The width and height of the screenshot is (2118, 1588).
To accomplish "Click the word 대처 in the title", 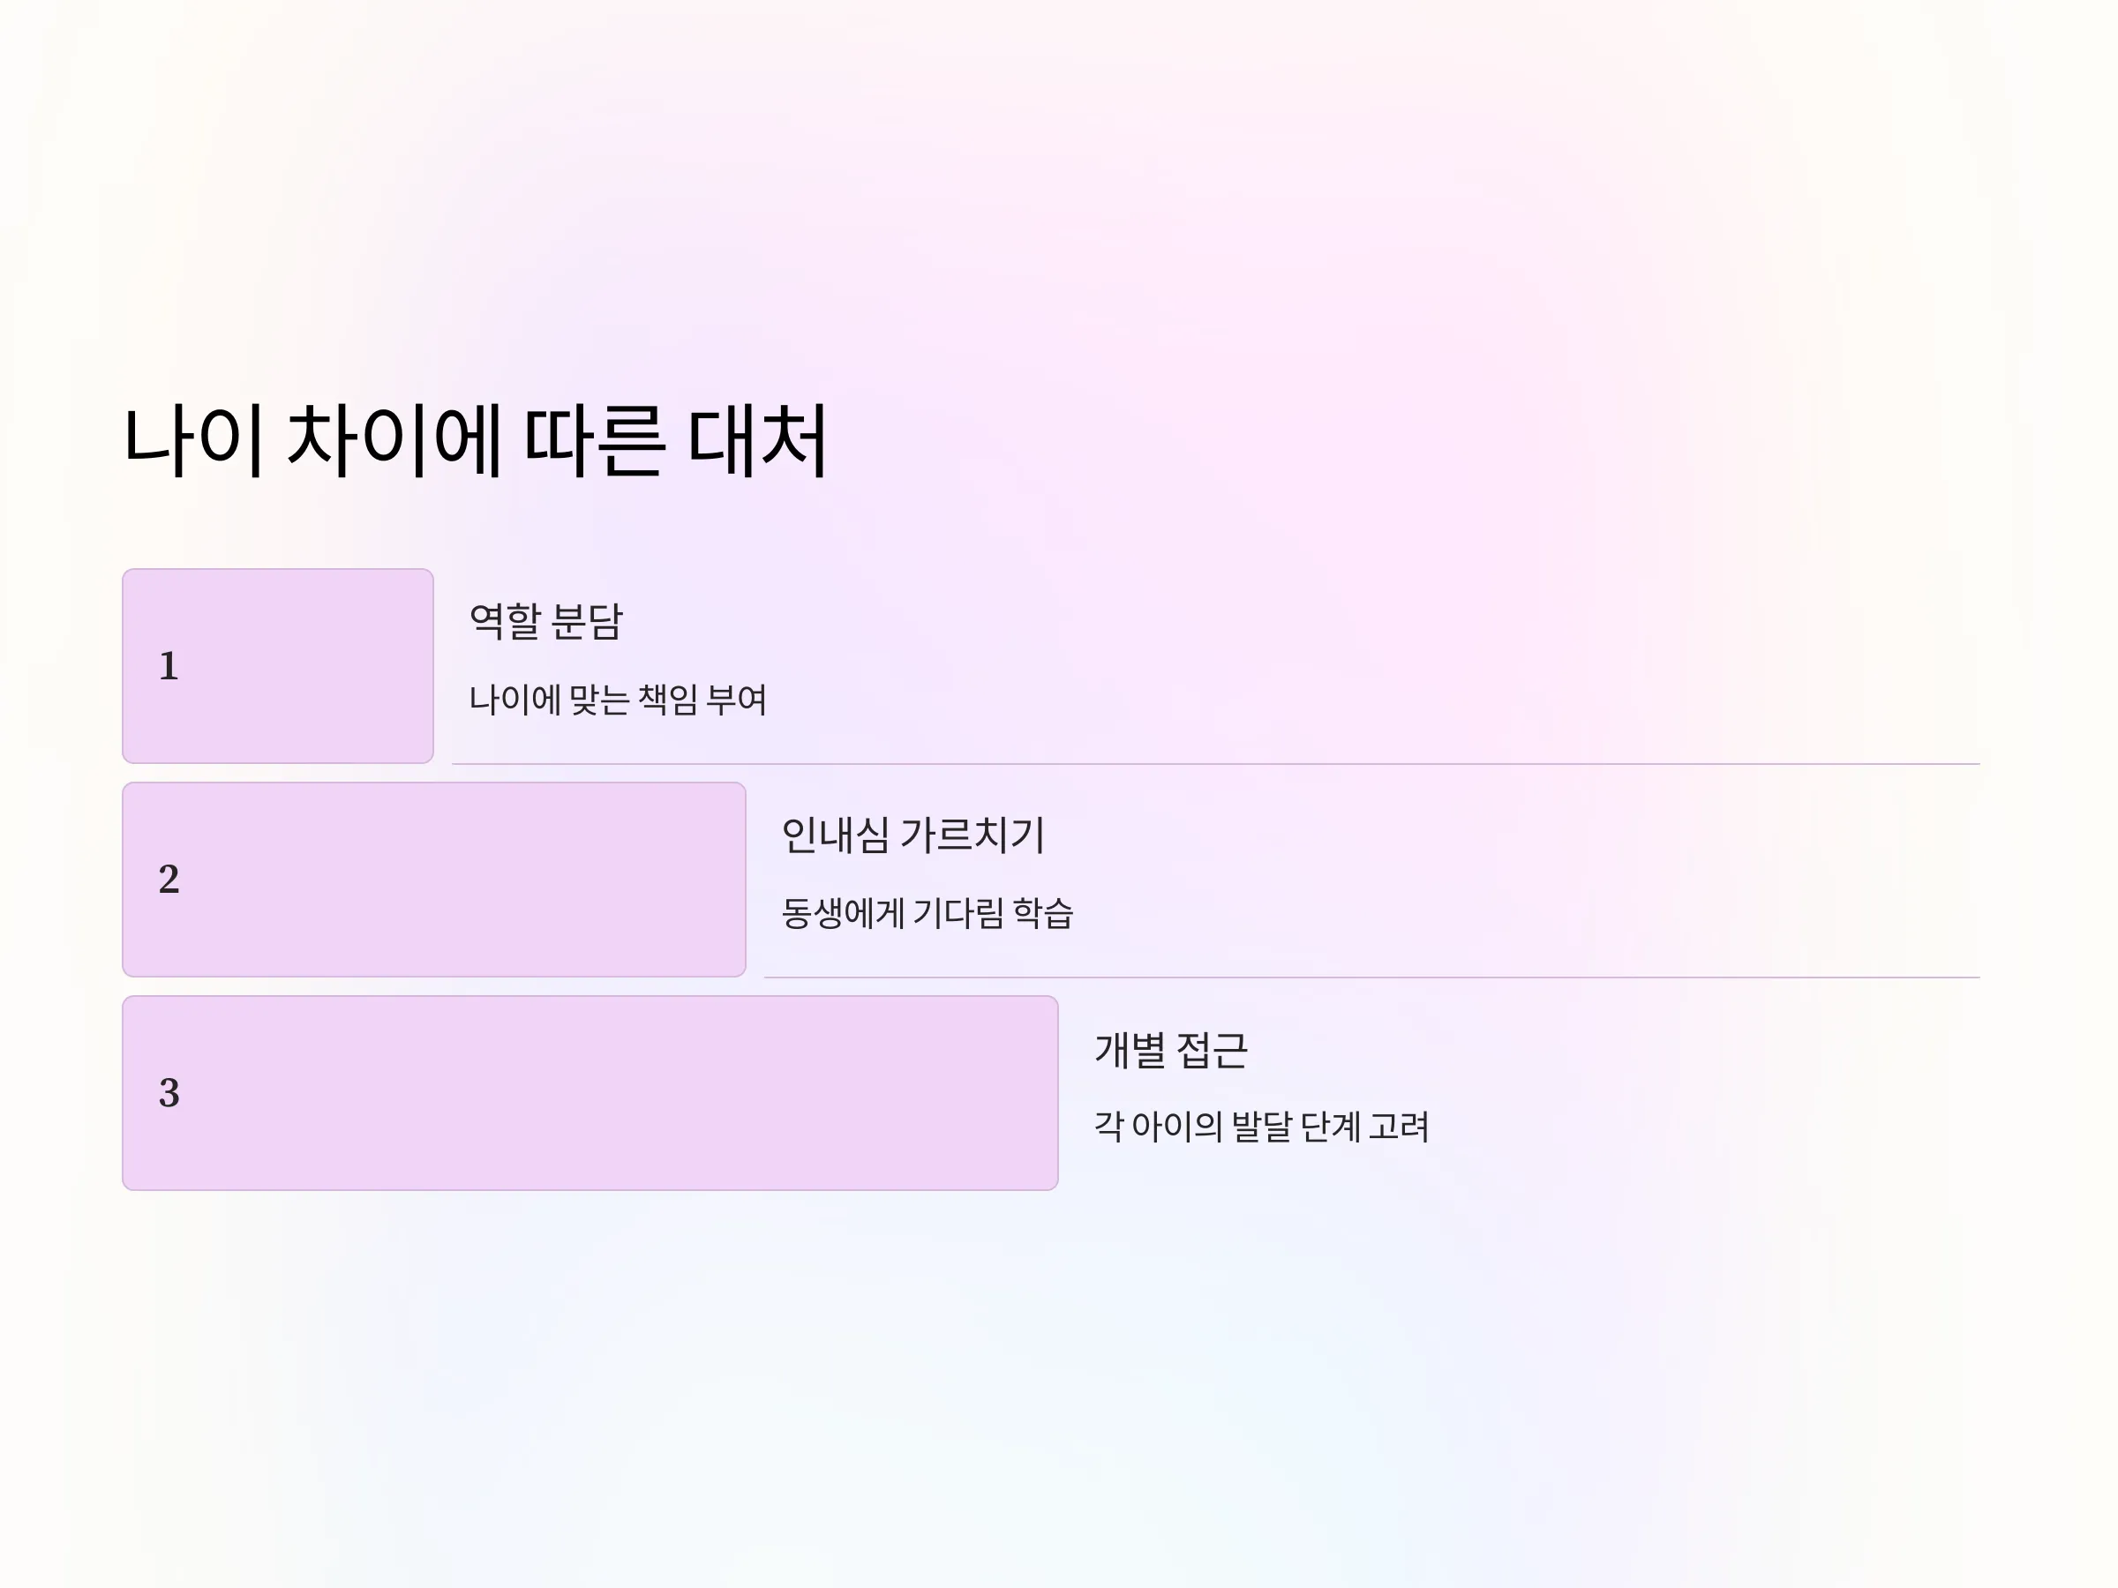I will [x=757, y=440].
